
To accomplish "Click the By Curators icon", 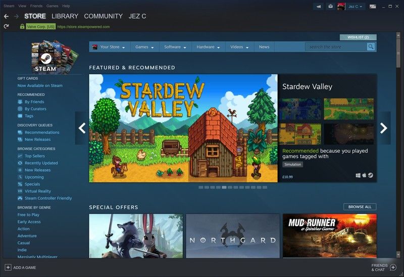I will (x=20, y=109).
